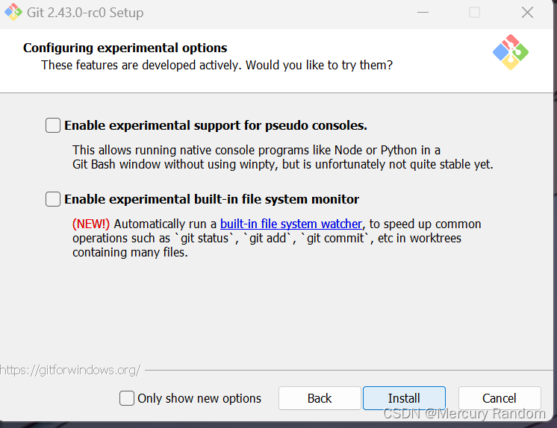Click the "containing many files" description line
Screen dimensions: 557x428
130,252
